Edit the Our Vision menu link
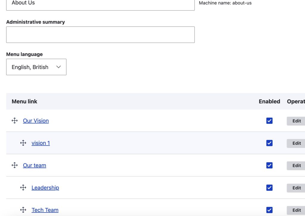 pos(296,121)
